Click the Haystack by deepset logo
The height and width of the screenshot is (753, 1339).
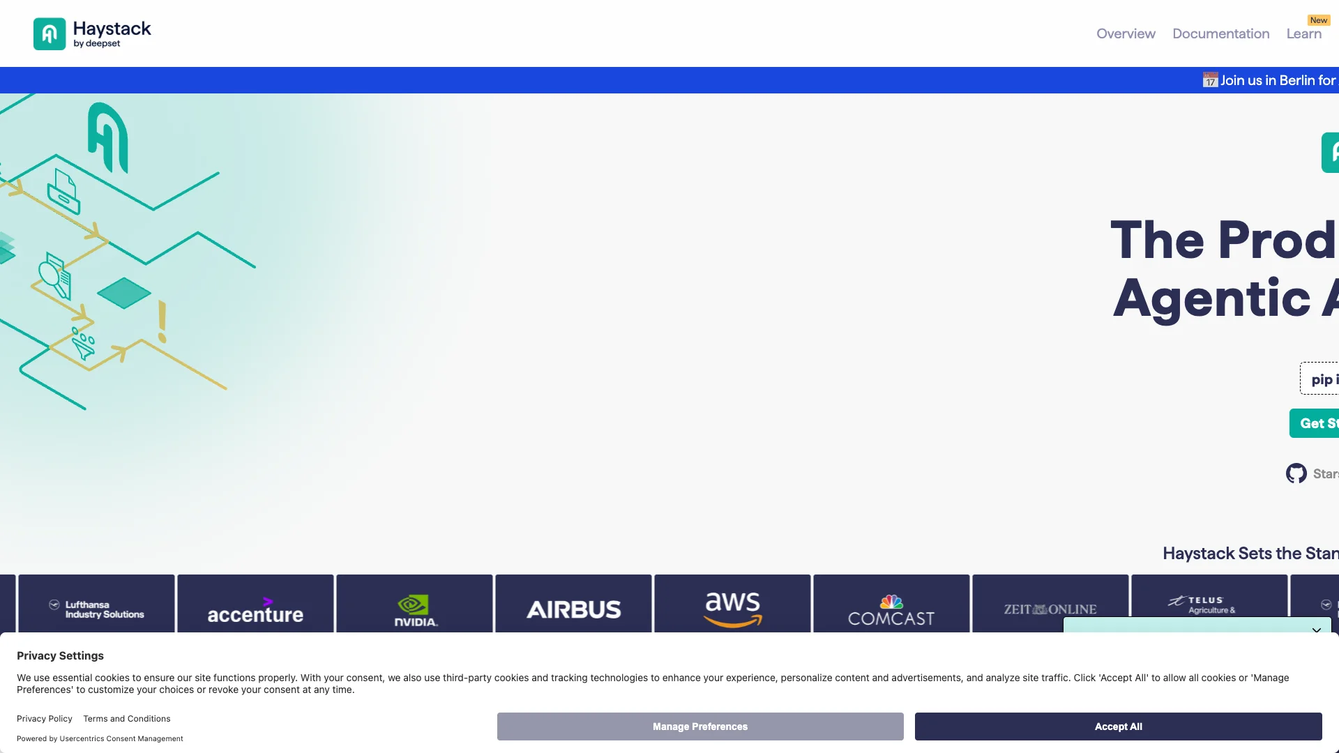[x=92, y=33]
